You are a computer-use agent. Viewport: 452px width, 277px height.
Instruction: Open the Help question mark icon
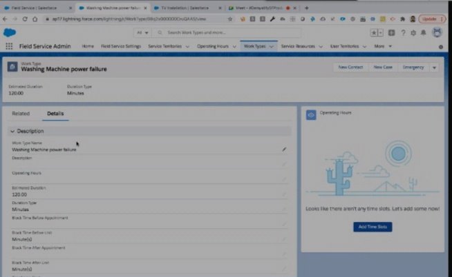click(403, 33)
